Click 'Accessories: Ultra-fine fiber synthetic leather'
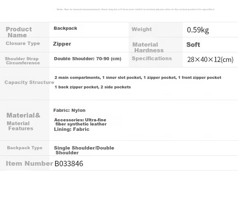This screenshot has width=238, height=199. [x=81, y=122]
